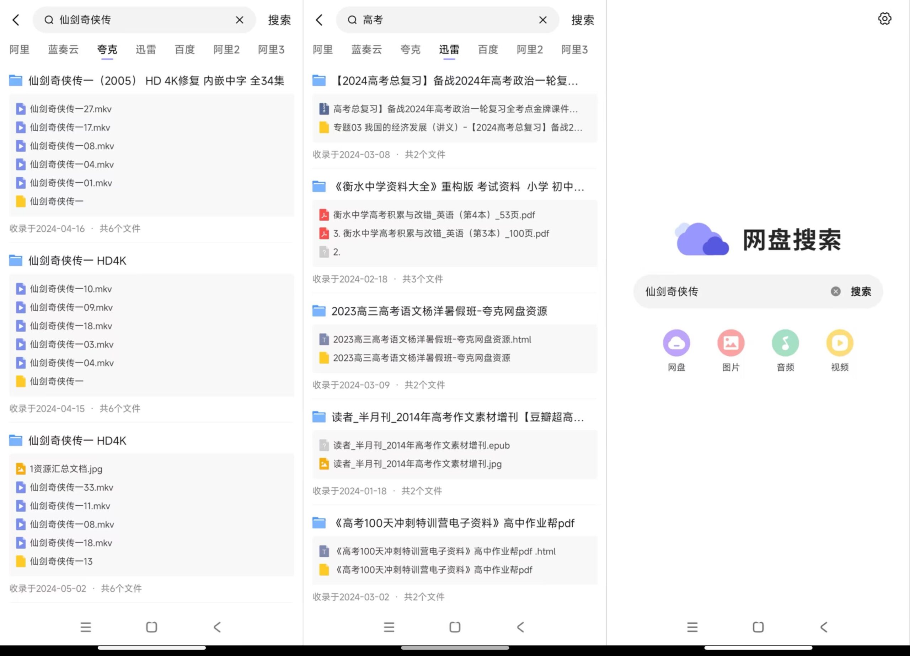Open folder icon for 高考100天冲刺特训营电子资料
Screen dimensions: 910x656
(319, 523)
